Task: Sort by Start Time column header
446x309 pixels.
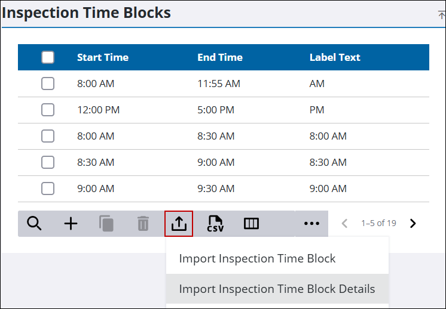Action: 103,57
